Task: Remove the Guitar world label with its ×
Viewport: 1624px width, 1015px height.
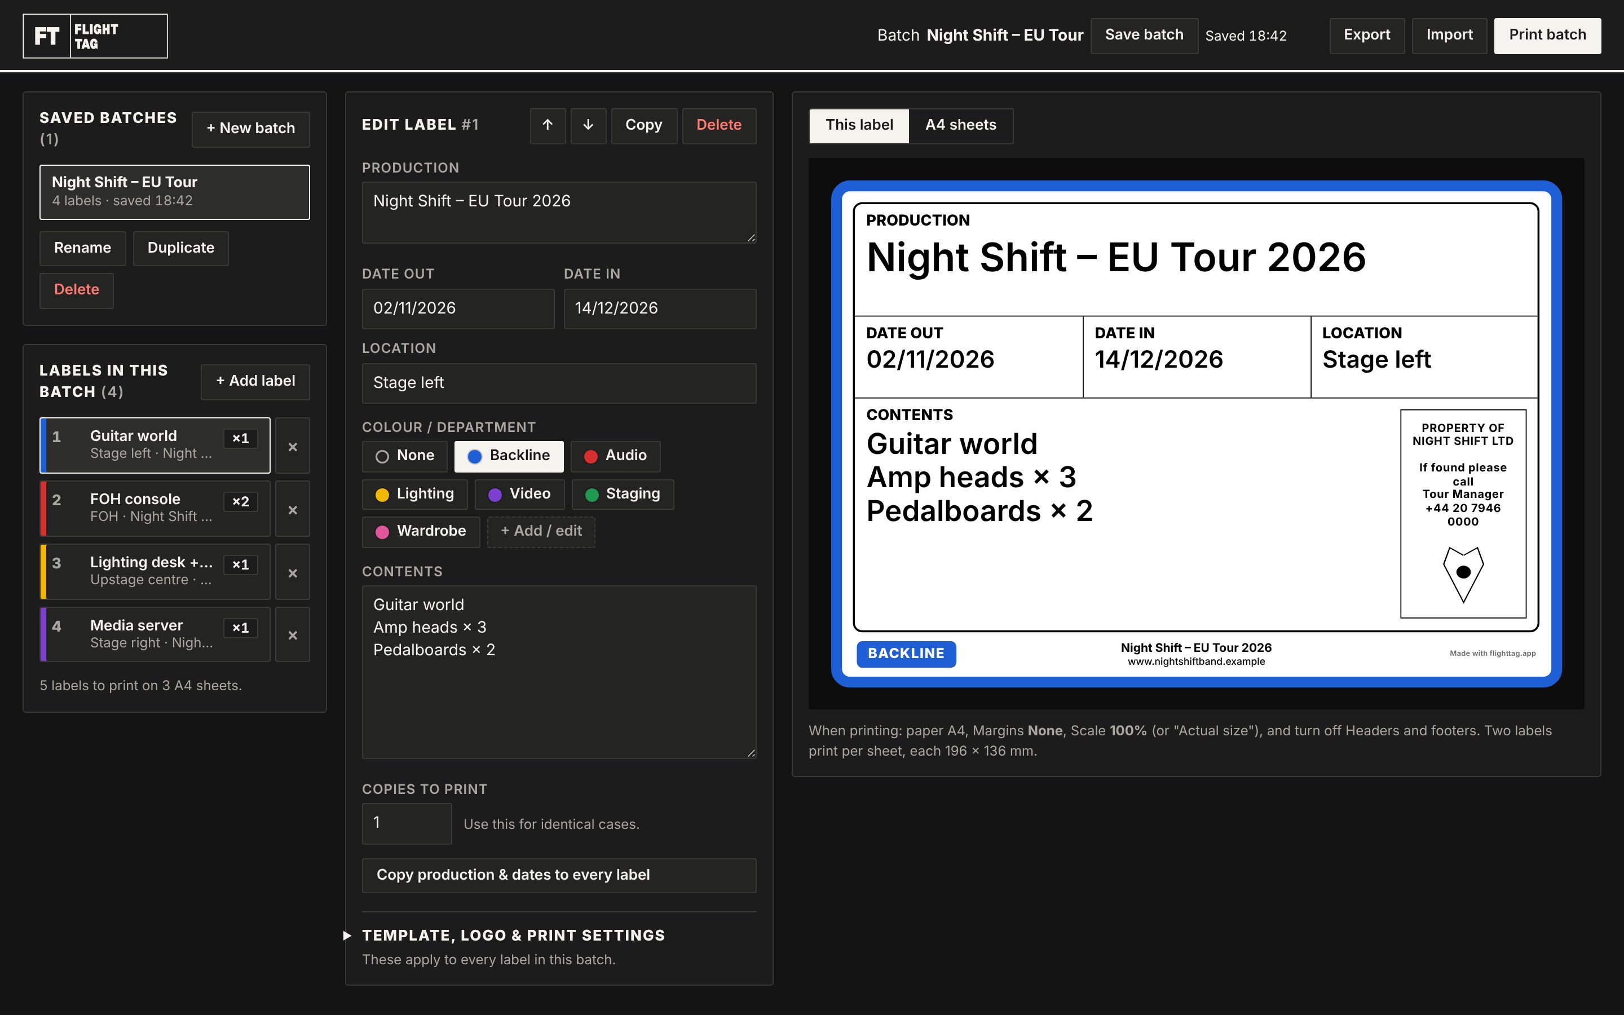Action: (293, 445)
